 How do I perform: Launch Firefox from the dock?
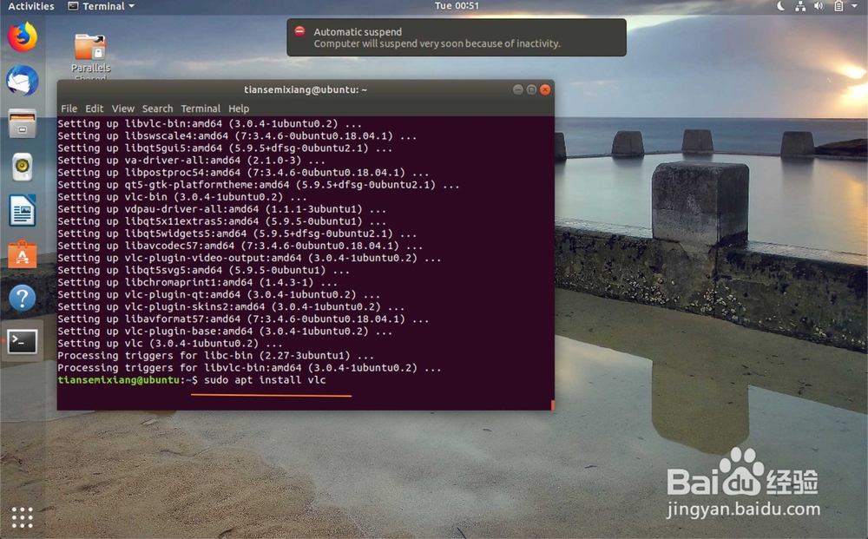pos(23,37)
